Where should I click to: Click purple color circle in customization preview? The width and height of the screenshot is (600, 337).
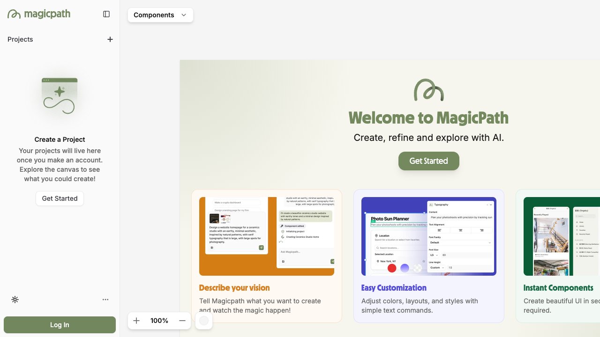tap(405, 268)
